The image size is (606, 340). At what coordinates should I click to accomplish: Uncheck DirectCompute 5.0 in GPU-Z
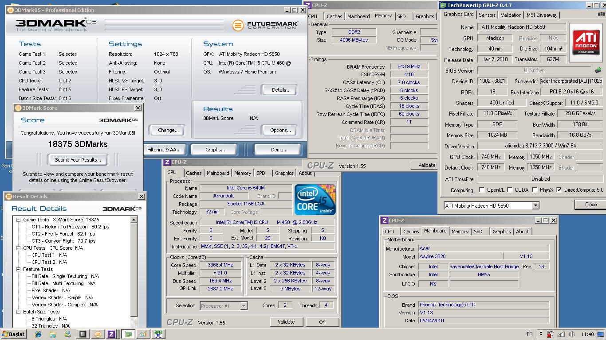[x=559, y=190]
